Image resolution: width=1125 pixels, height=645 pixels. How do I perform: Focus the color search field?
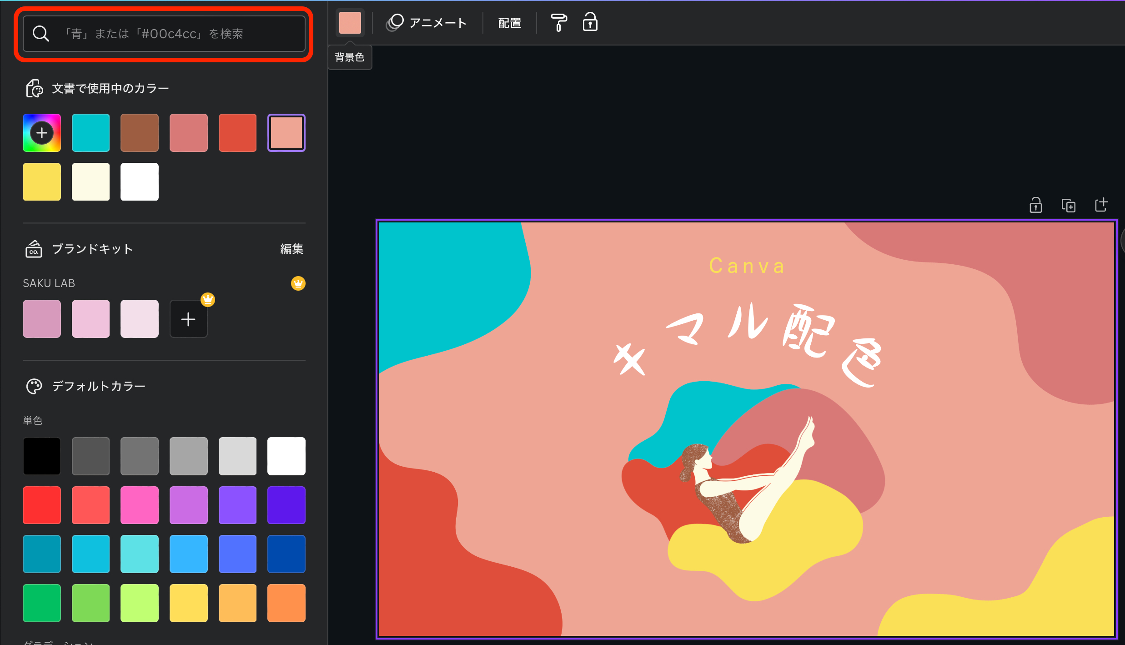click(x=164, y=34)
